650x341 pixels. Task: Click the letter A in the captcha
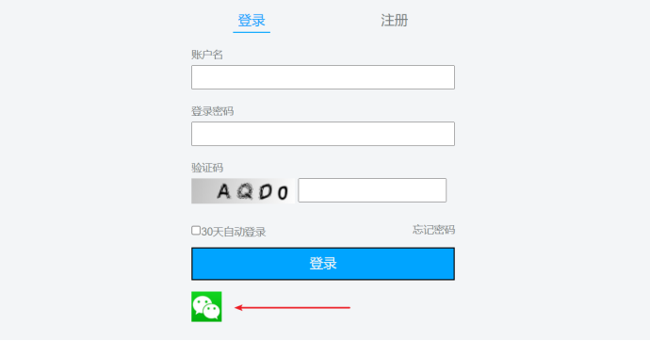tap(224, 191)
